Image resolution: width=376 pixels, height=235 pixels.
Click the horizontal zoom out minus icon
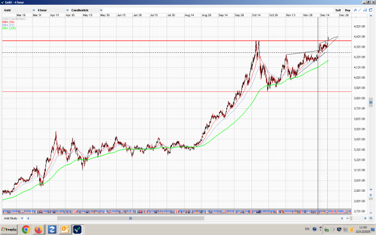tap(348, 218)
